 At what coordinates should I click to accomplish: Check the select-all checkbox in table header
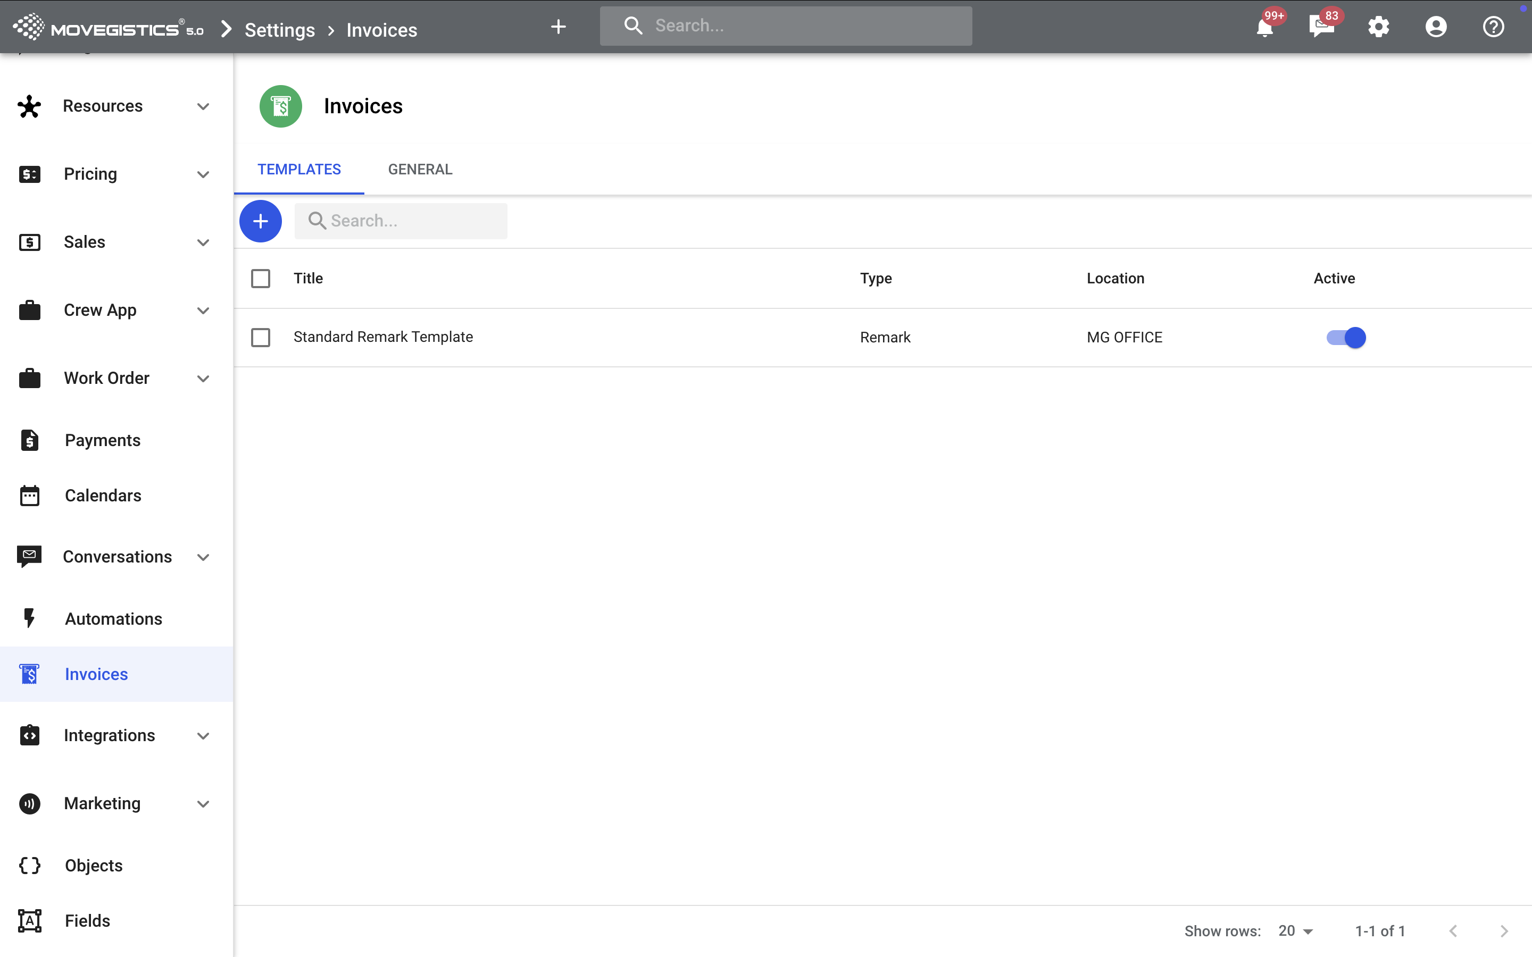point(260,279)
